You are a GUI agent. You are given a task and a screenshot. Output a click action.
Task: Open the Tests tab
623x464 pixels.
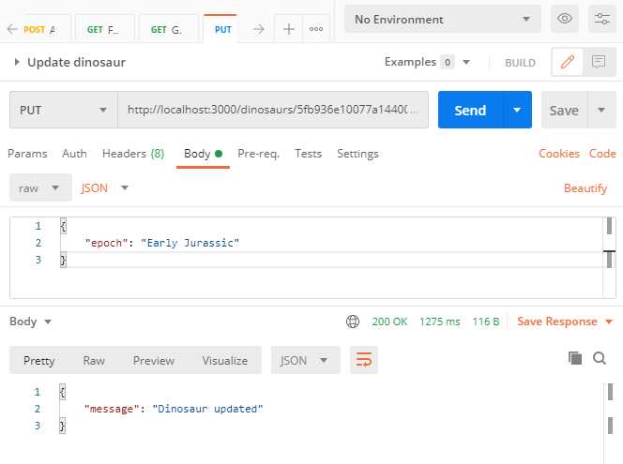point(308,154)
